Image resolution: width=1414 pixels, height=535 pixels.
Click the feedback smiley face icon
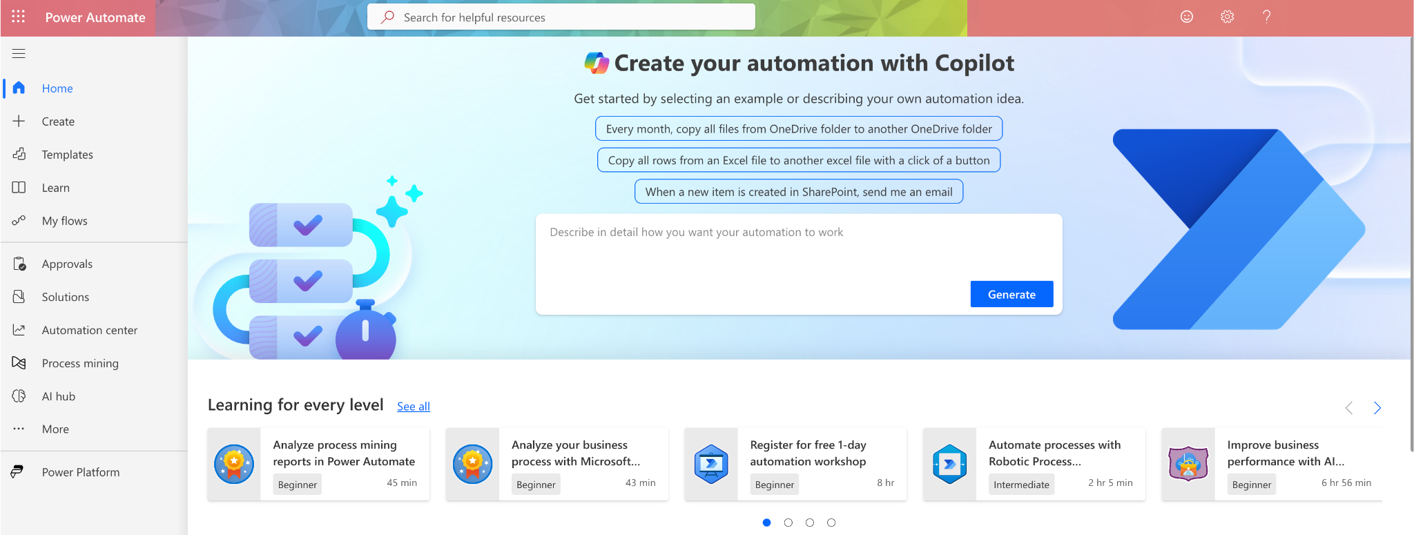[x=1186, y=17]
